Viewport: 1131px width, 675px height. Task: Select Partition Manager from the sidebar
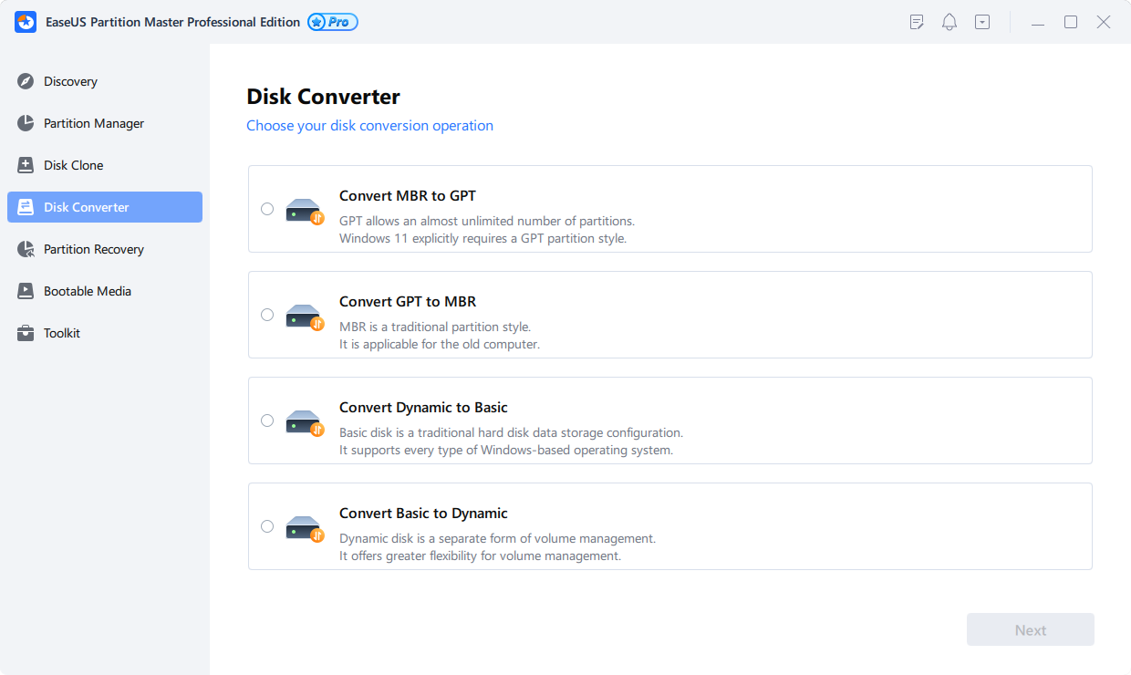click(93, 123)
